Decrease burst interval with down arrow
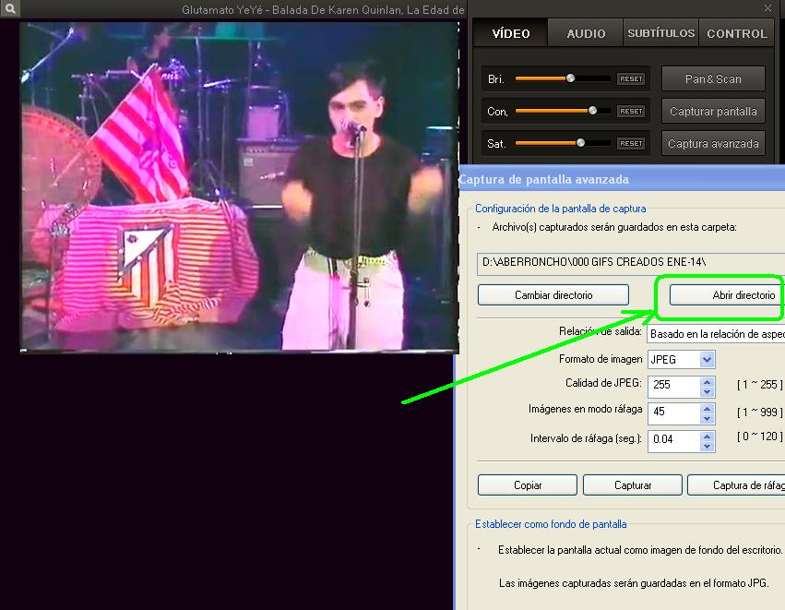This screenshot has height=610, width=785. click(x=707, y=447)
